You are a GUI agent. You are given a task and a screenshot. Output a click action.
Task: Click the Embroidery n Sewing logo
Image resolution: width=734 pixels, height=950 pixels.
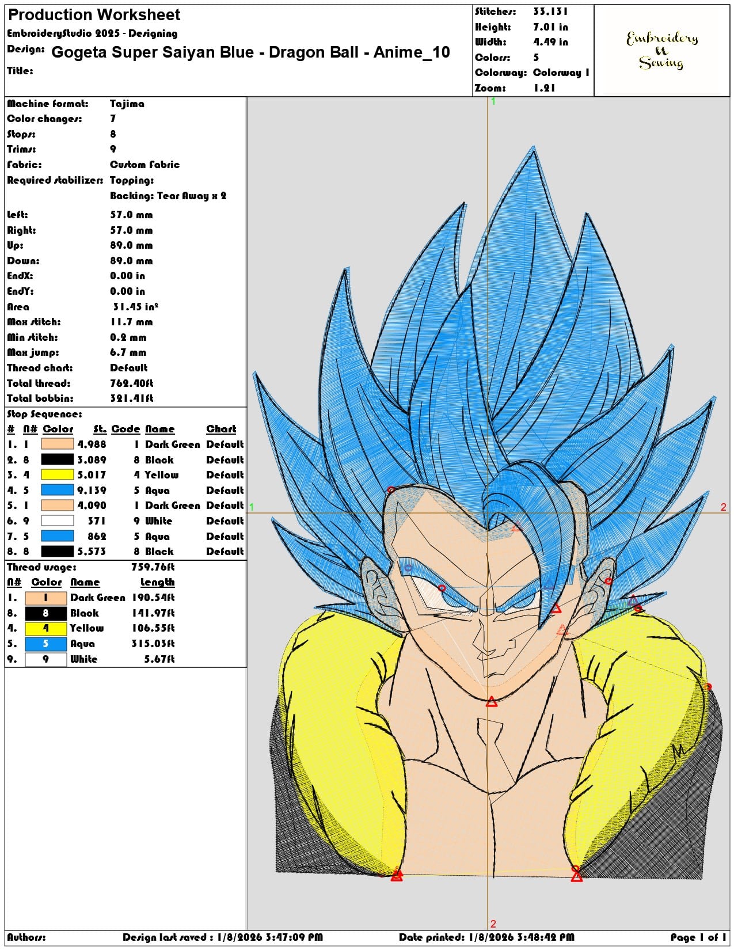tap(661, 50)
